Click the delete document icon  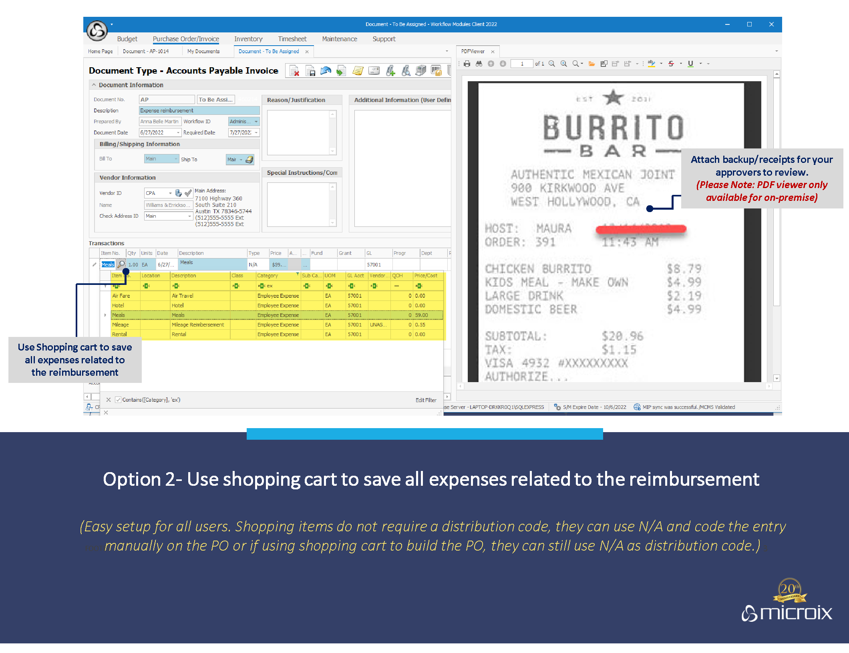pyautogui.click(x=295, y=71)
